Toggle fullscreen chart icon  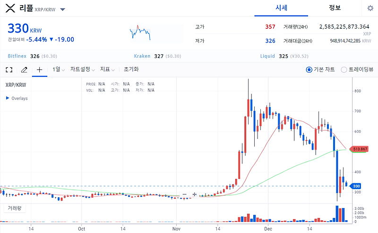click(x=9, y=70)
